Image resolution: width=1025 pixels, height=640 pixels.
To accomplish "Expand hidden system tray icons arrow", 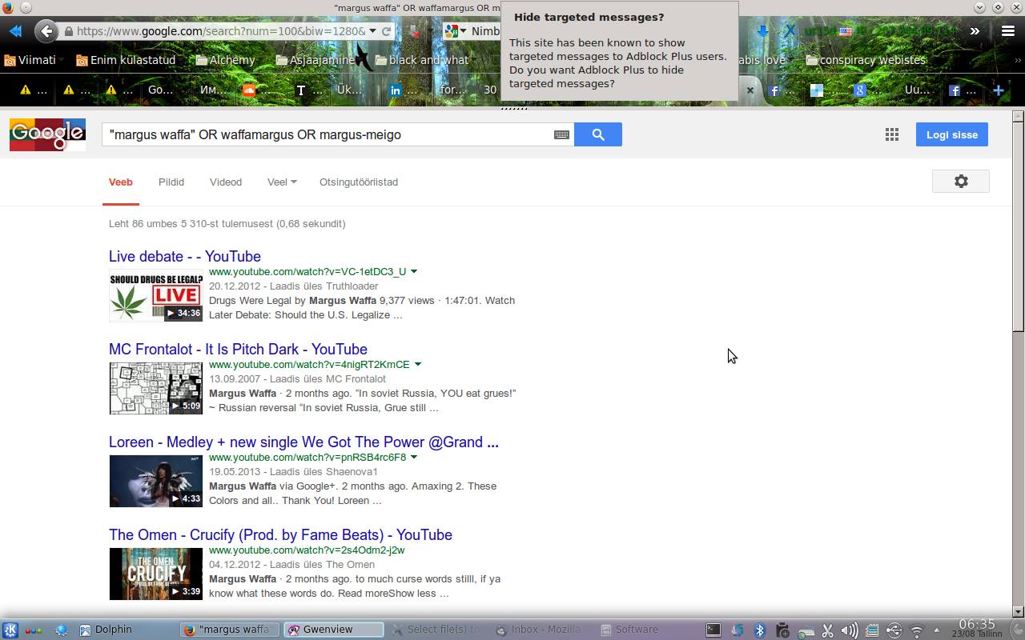I will (936, 630).
